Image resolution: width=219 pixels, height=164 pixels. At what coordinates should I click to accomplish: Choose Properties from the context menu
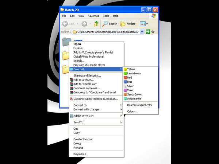click(x=80, y=154)
